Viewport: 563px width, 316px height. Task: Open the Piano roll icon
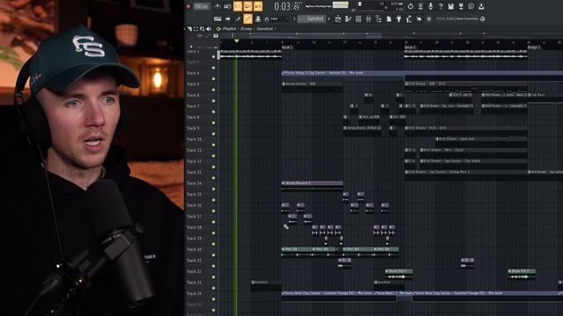(x=348, y=18)
